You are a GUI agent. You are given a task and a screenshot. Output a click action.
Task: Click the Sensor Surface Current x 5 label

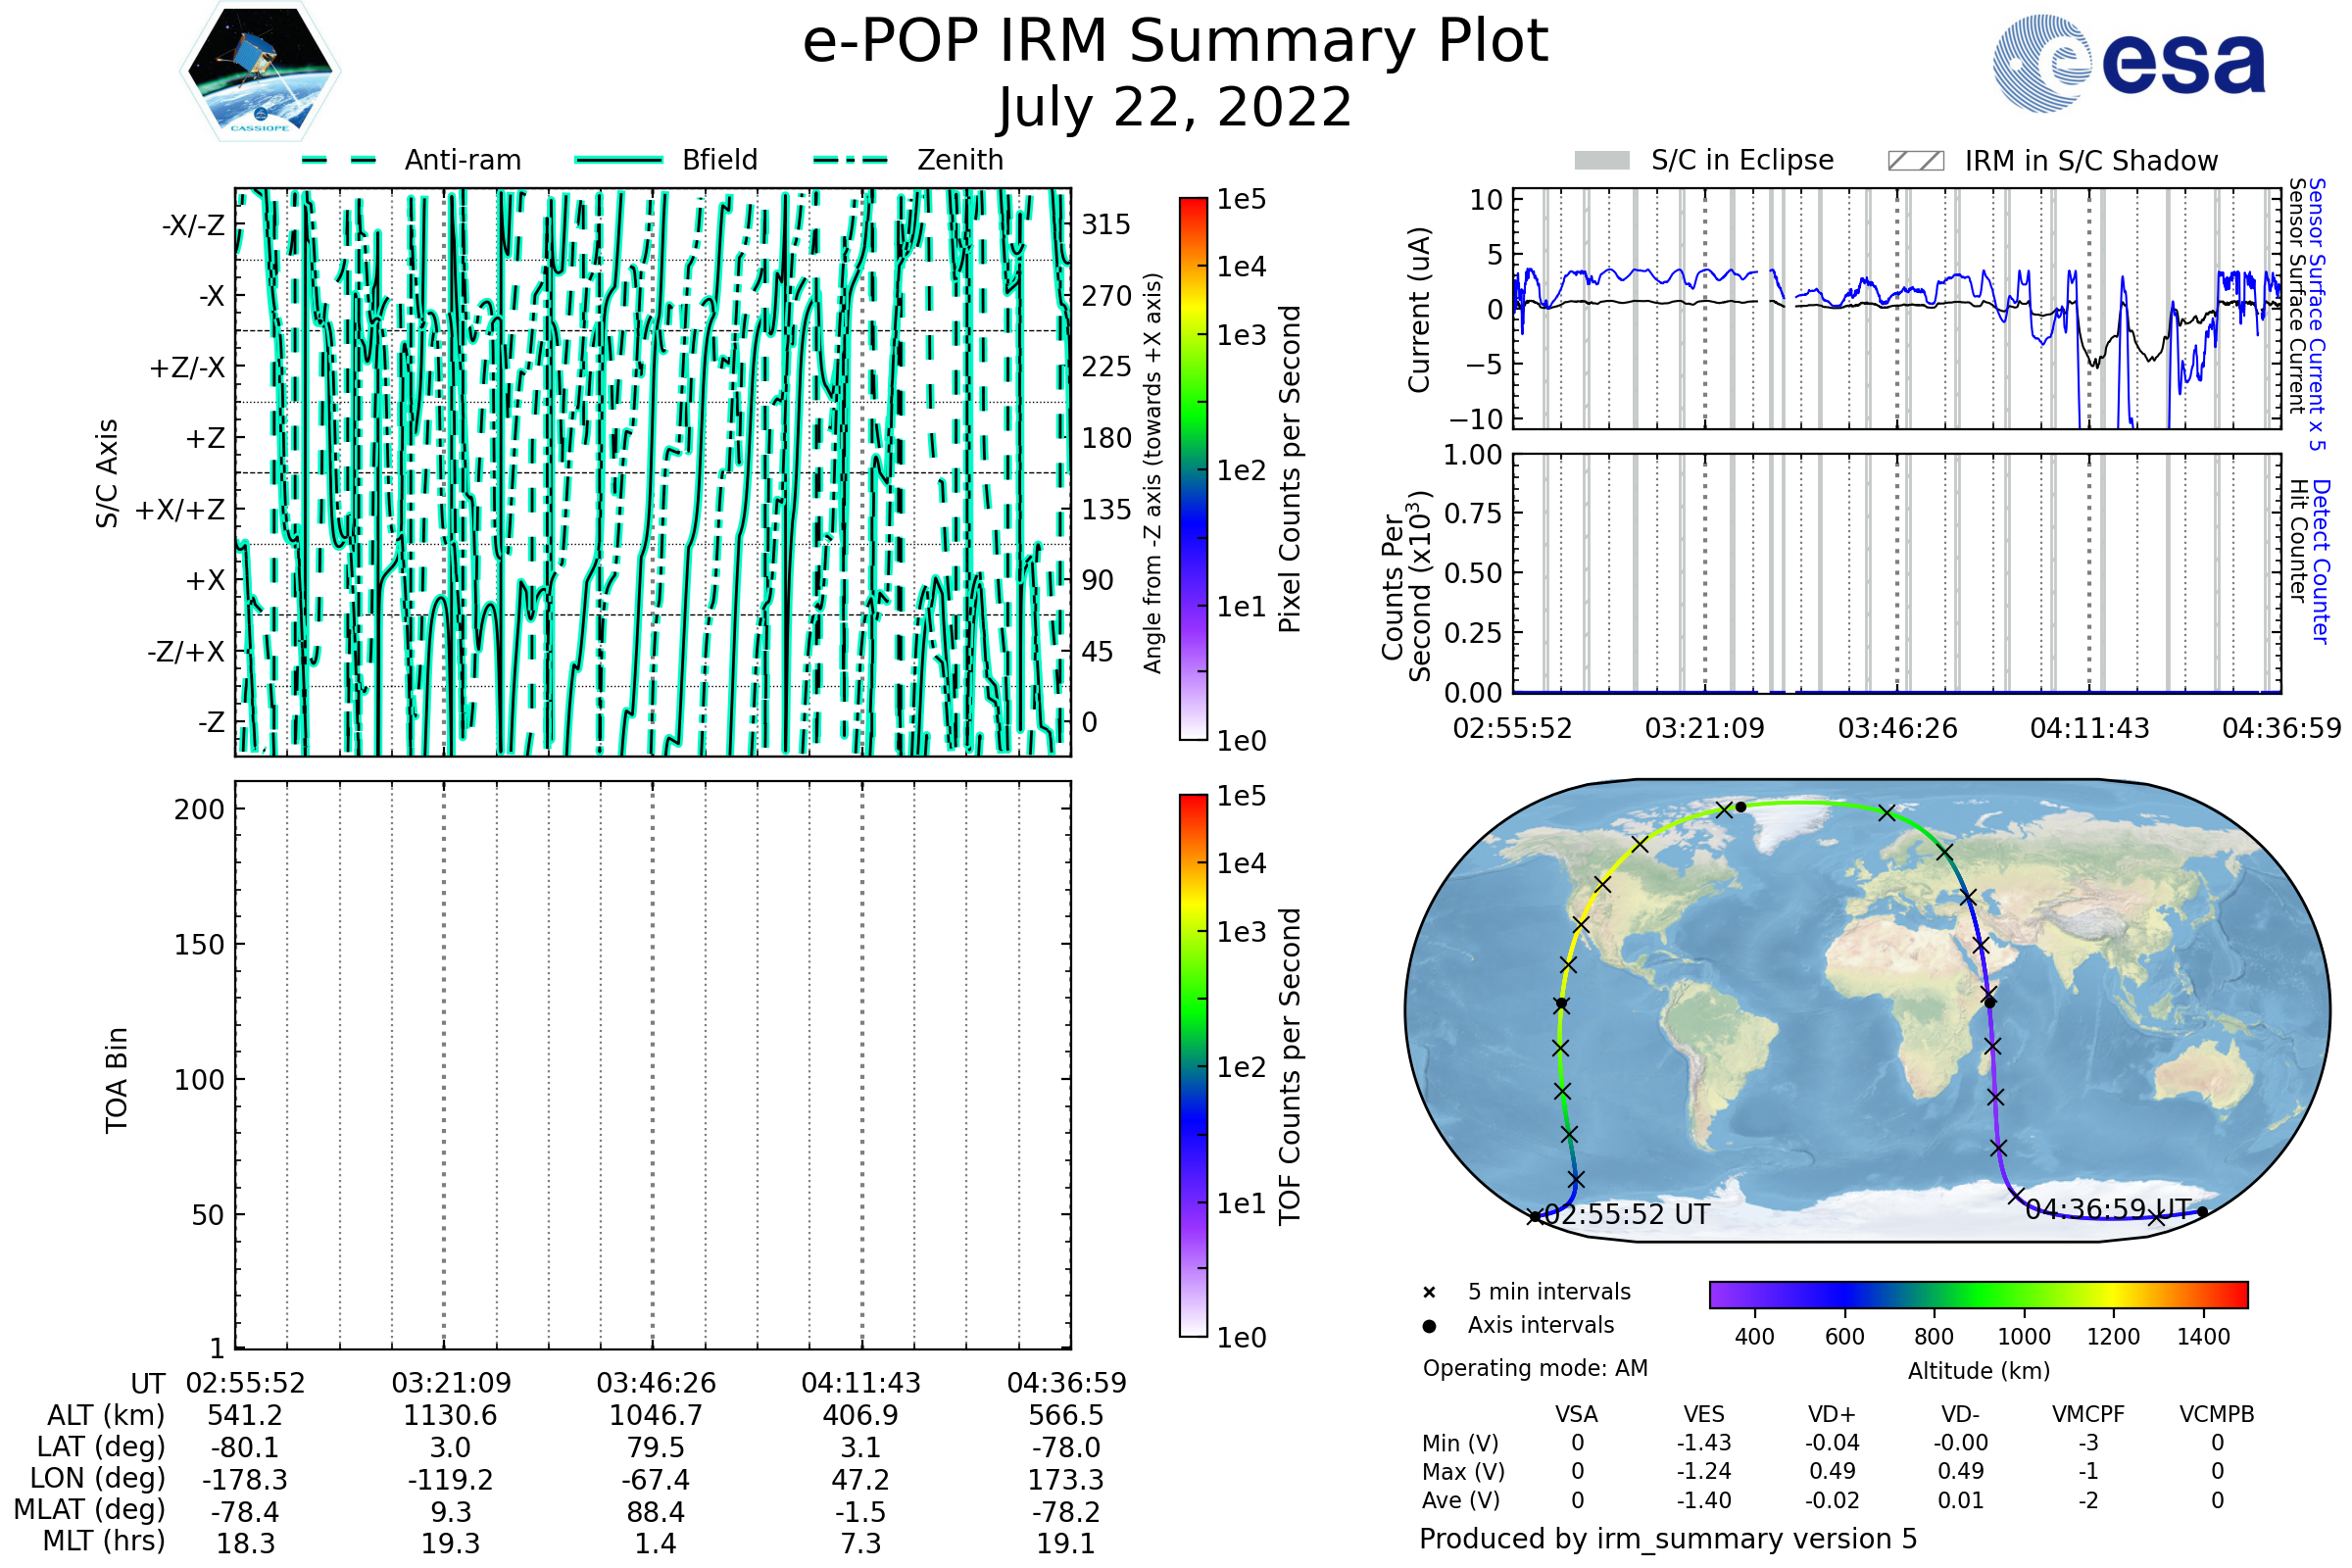coord(2316,314)
